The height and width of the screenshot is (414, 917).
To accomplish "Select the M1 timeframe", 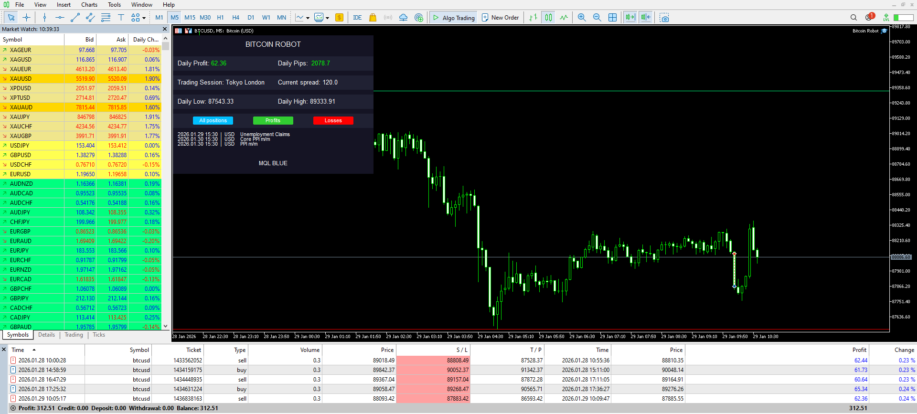I will [x=159, y=18].
